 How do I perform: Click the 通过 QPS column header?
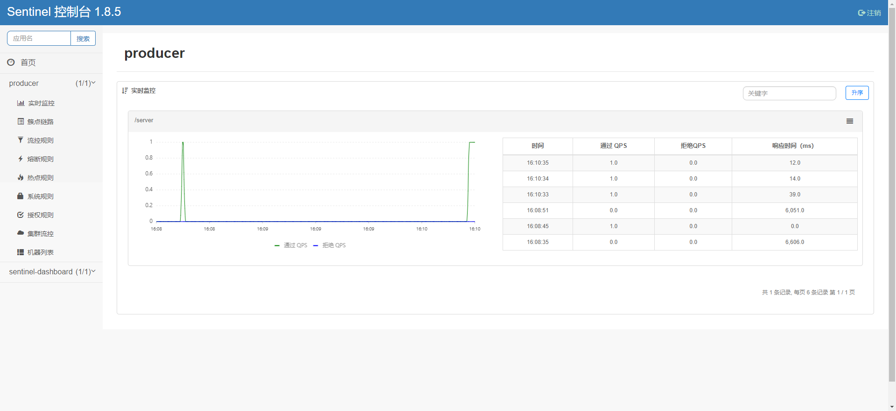pyautogui.click(x=613, y=146)
